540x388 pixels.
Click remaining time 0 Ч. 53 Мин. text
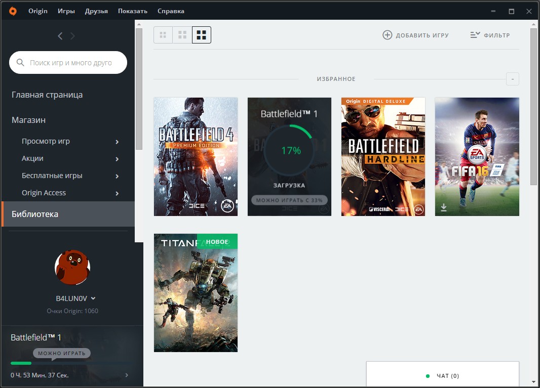(40, 375)
